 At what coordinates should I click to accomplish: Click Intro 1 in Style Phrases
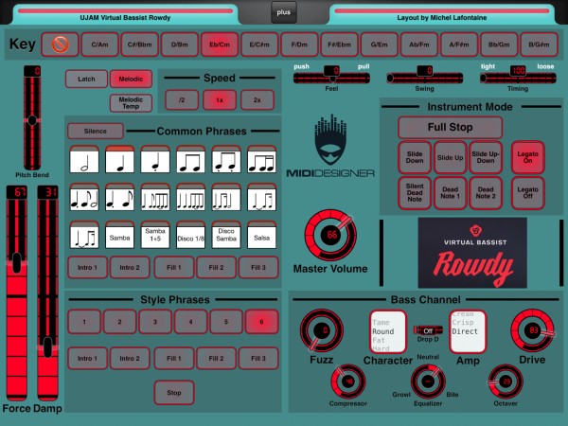87,358
